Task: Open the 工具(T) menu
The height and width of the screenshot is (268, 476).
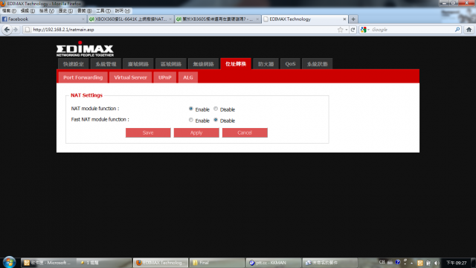Action: point(103,11)
